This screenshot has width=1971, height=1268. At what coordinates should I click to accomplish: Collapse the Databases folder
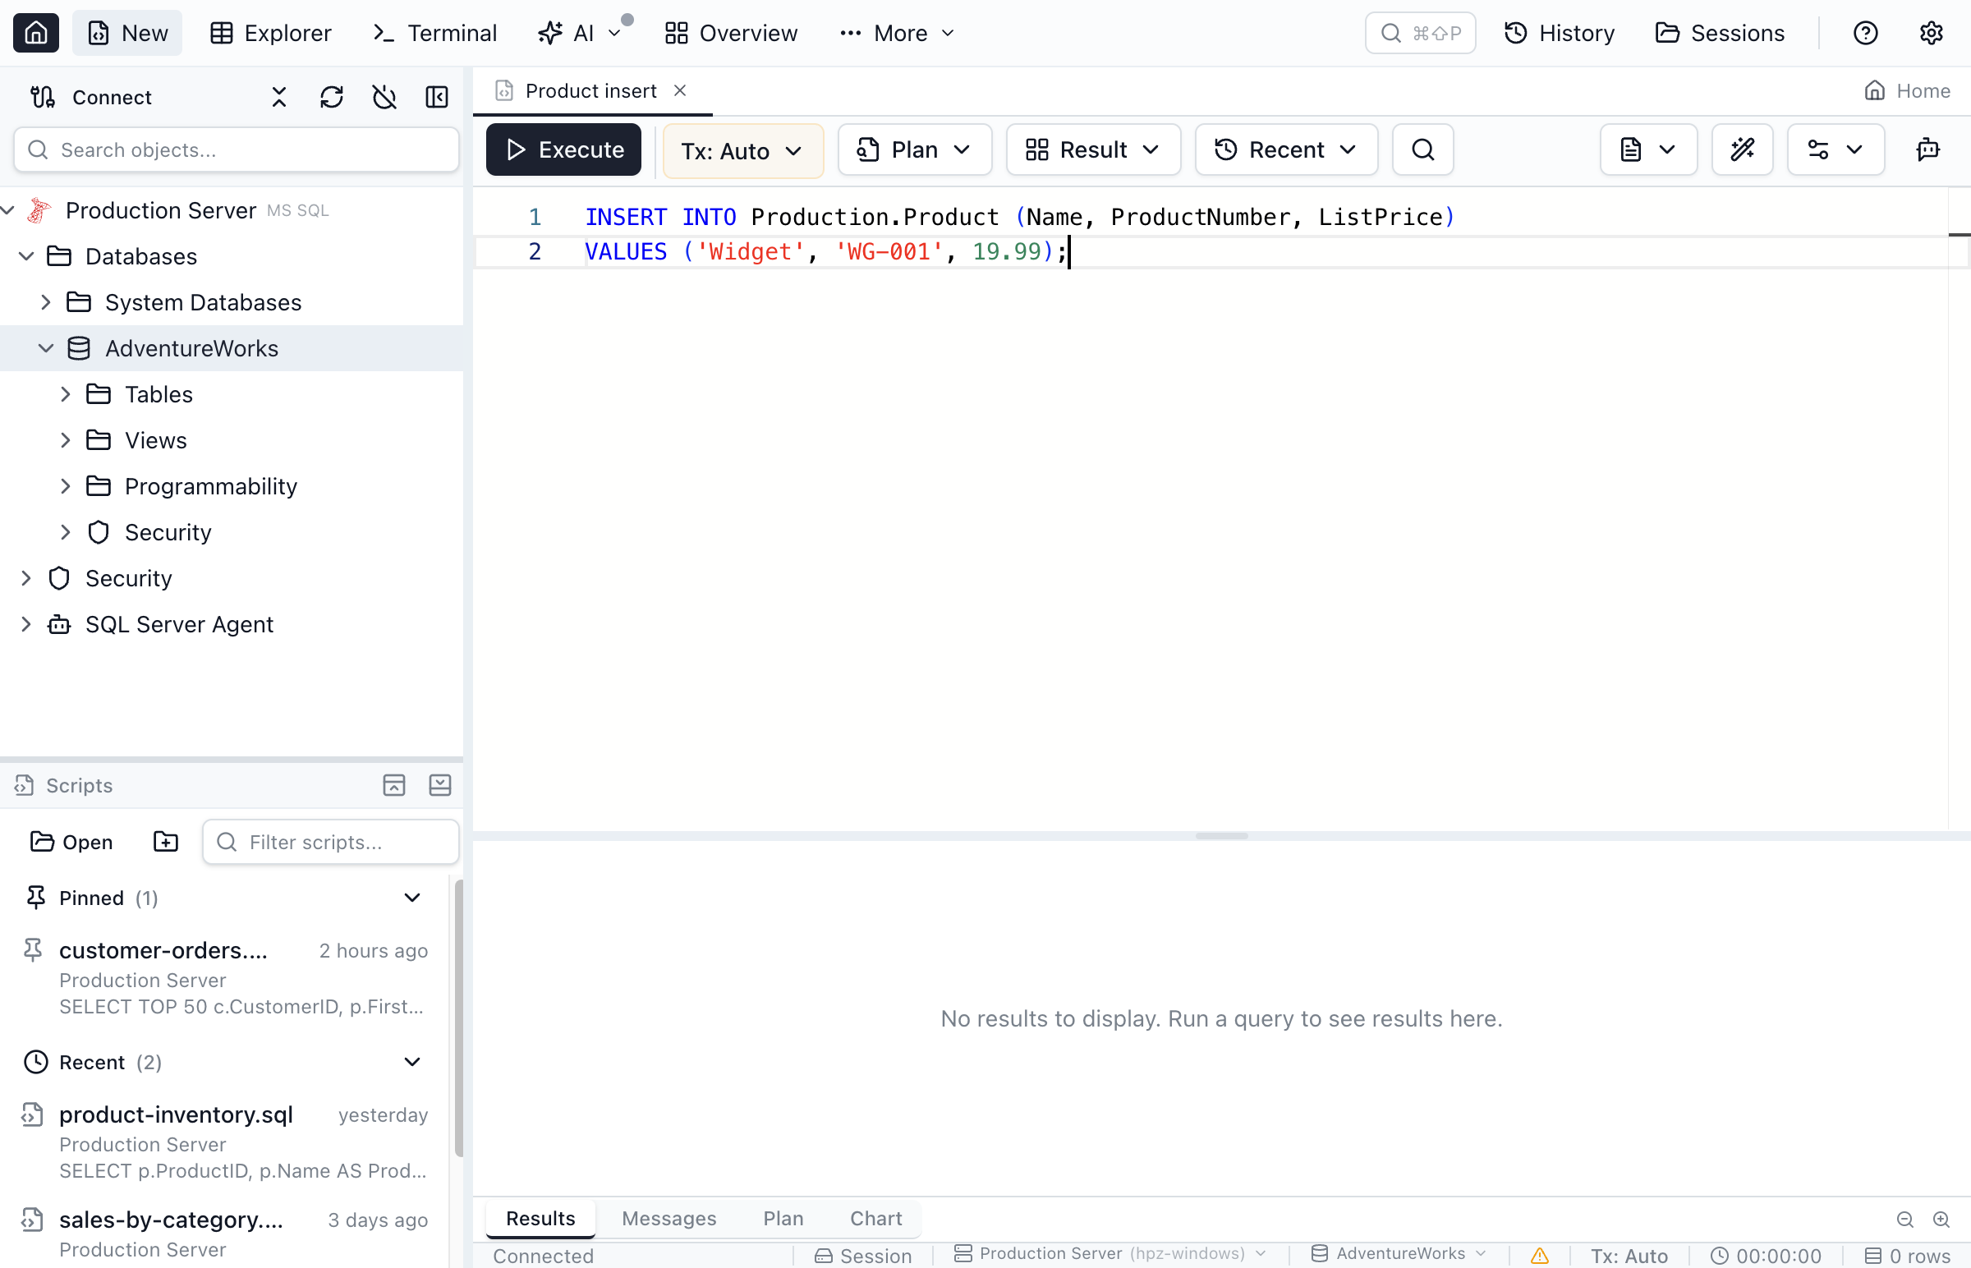point(26,257)
